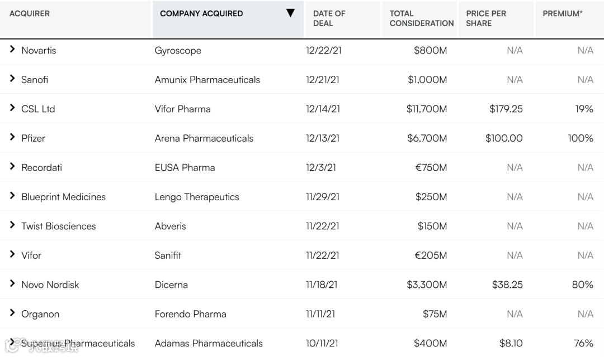Select the Company Acquired column header

tap(201, 13)
